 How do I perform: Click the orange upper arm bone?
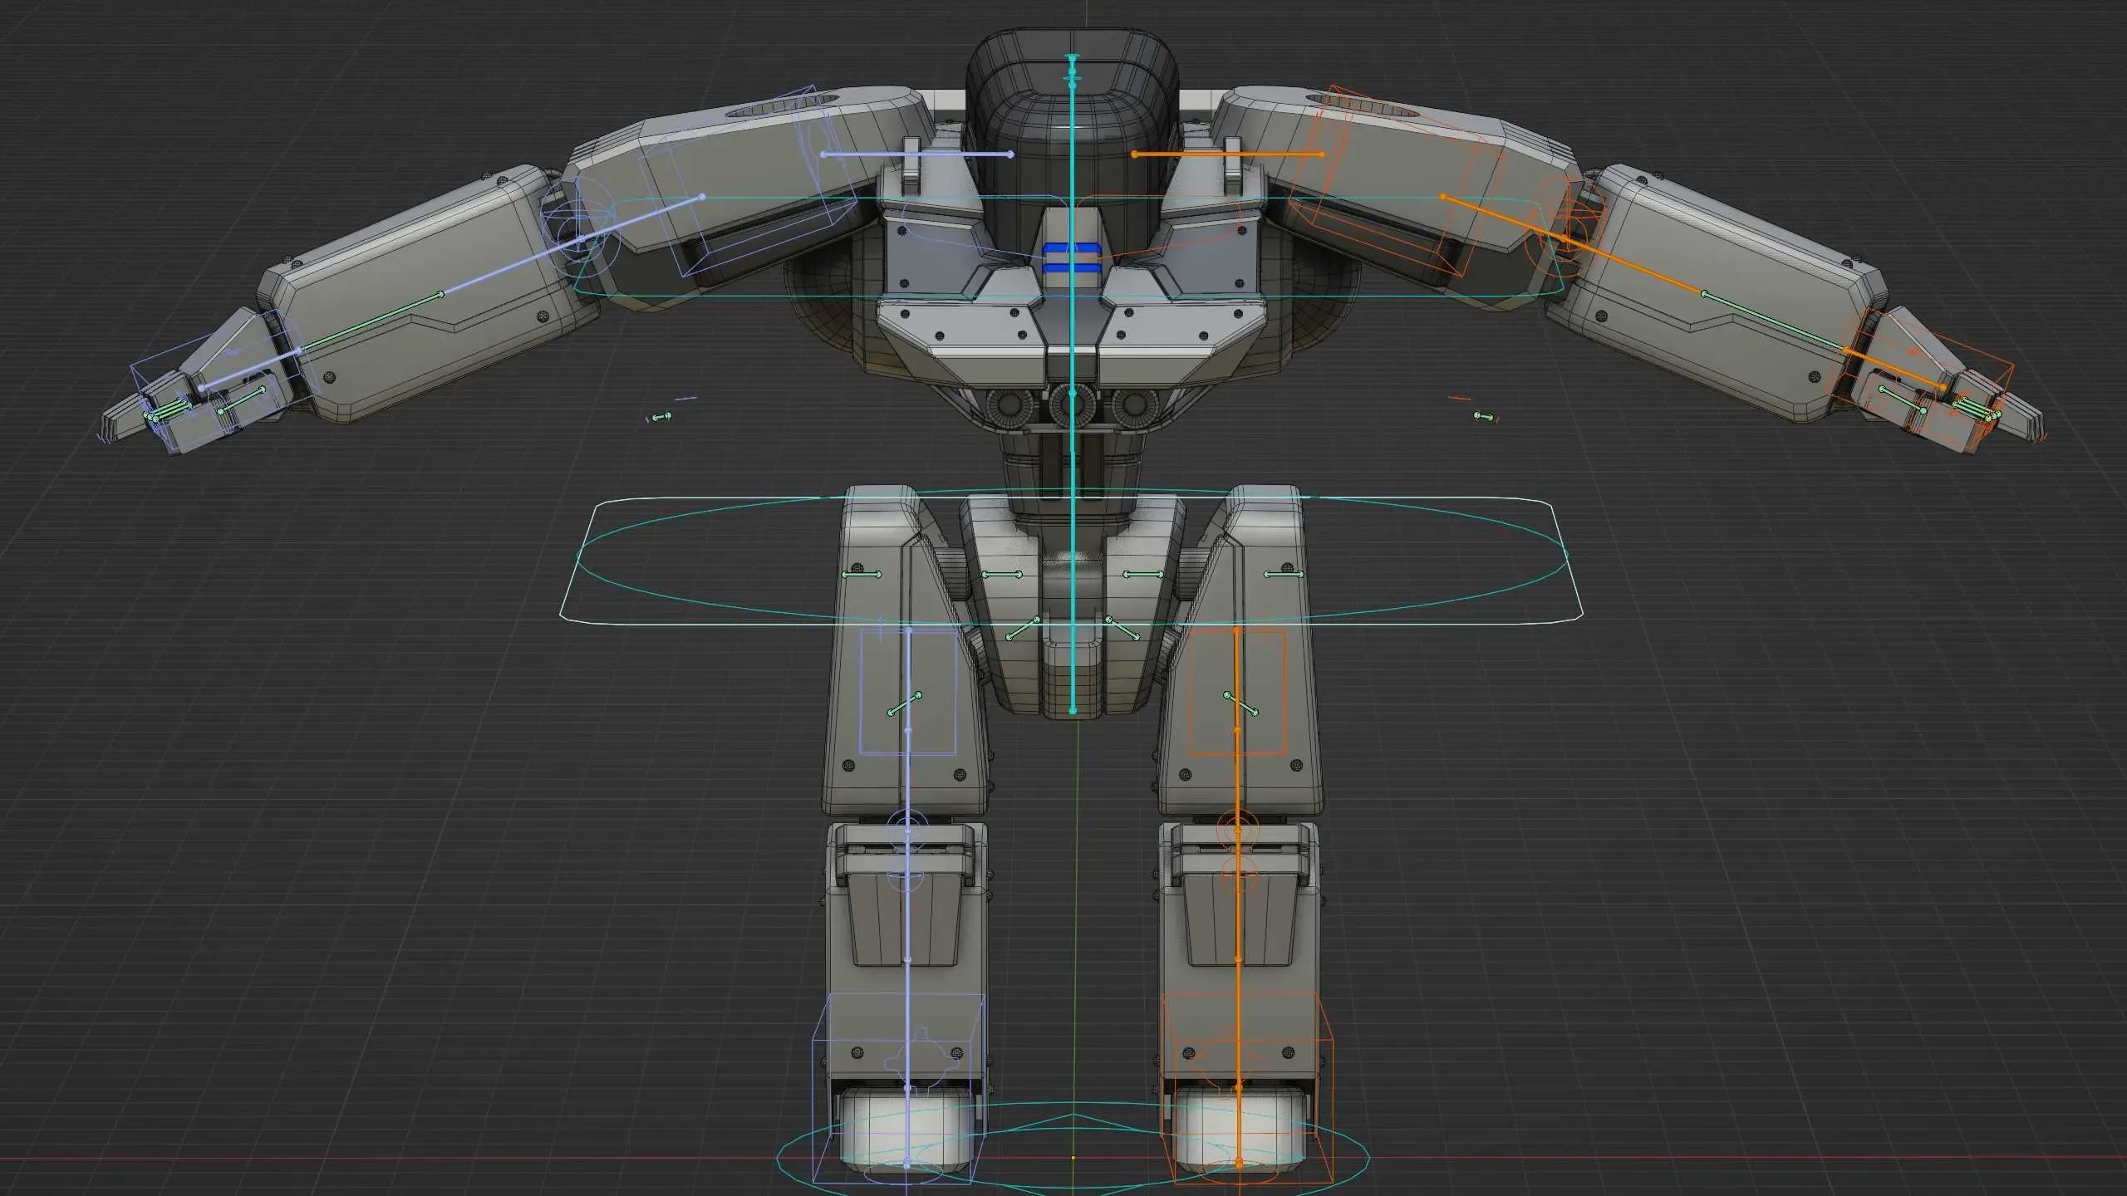pos(1504,219)
